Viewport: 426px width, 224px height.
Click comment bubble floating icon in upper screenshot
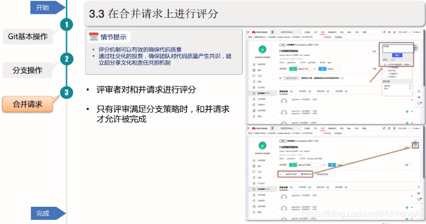419,103
